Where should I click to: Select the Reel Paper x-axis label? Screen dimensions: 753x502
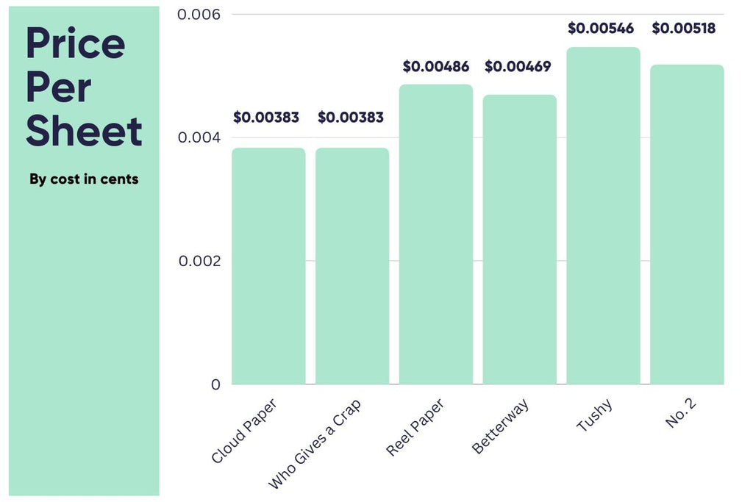coord(416,429)
